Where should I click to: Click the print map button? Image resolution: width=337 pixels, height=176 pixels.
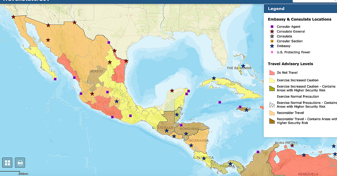coord(20,163)
